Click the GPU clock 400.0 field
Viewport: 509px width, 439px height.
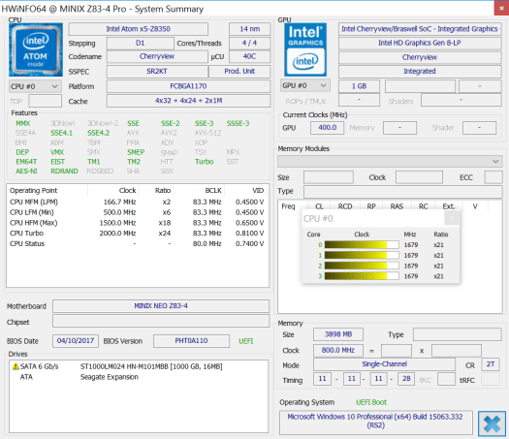click(328, 128)
